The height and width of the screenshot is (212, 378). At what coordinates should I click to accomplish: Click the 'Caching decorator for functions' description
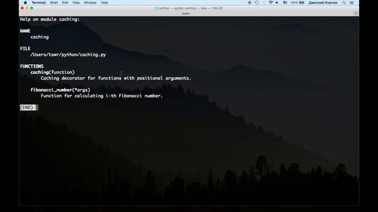116,78
